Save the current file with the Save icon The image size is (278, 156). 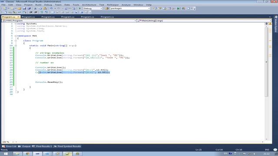coord(24,8)
